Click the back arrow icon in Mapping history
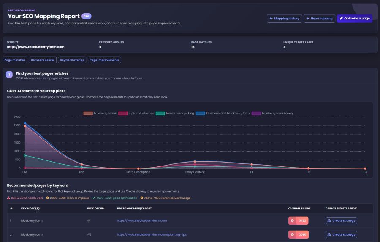This screenshot has height=242, width=380. click(271, 19)
